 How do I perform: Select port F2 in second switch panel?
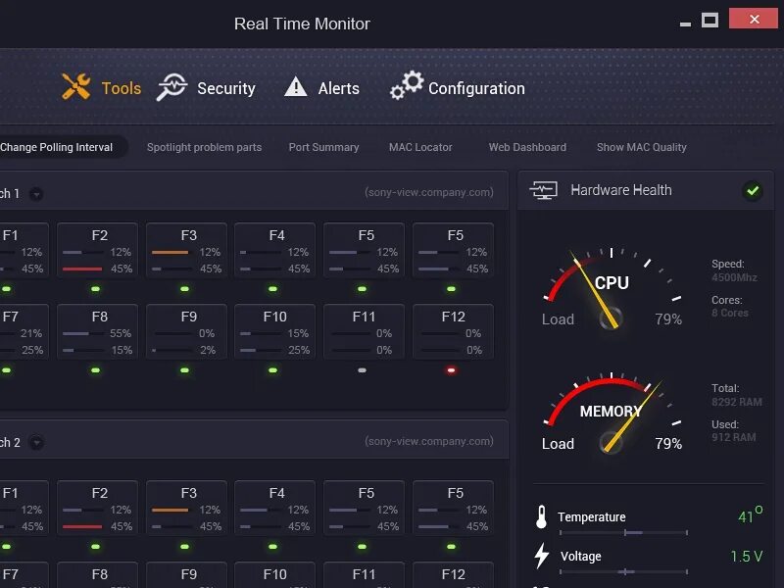(97, 508)
